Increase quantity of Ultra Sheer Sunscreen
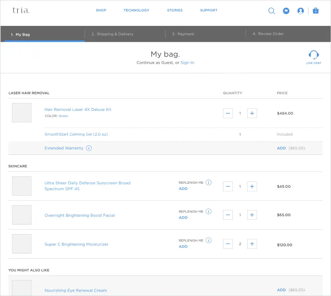331x296 pixels. point(252,186)
